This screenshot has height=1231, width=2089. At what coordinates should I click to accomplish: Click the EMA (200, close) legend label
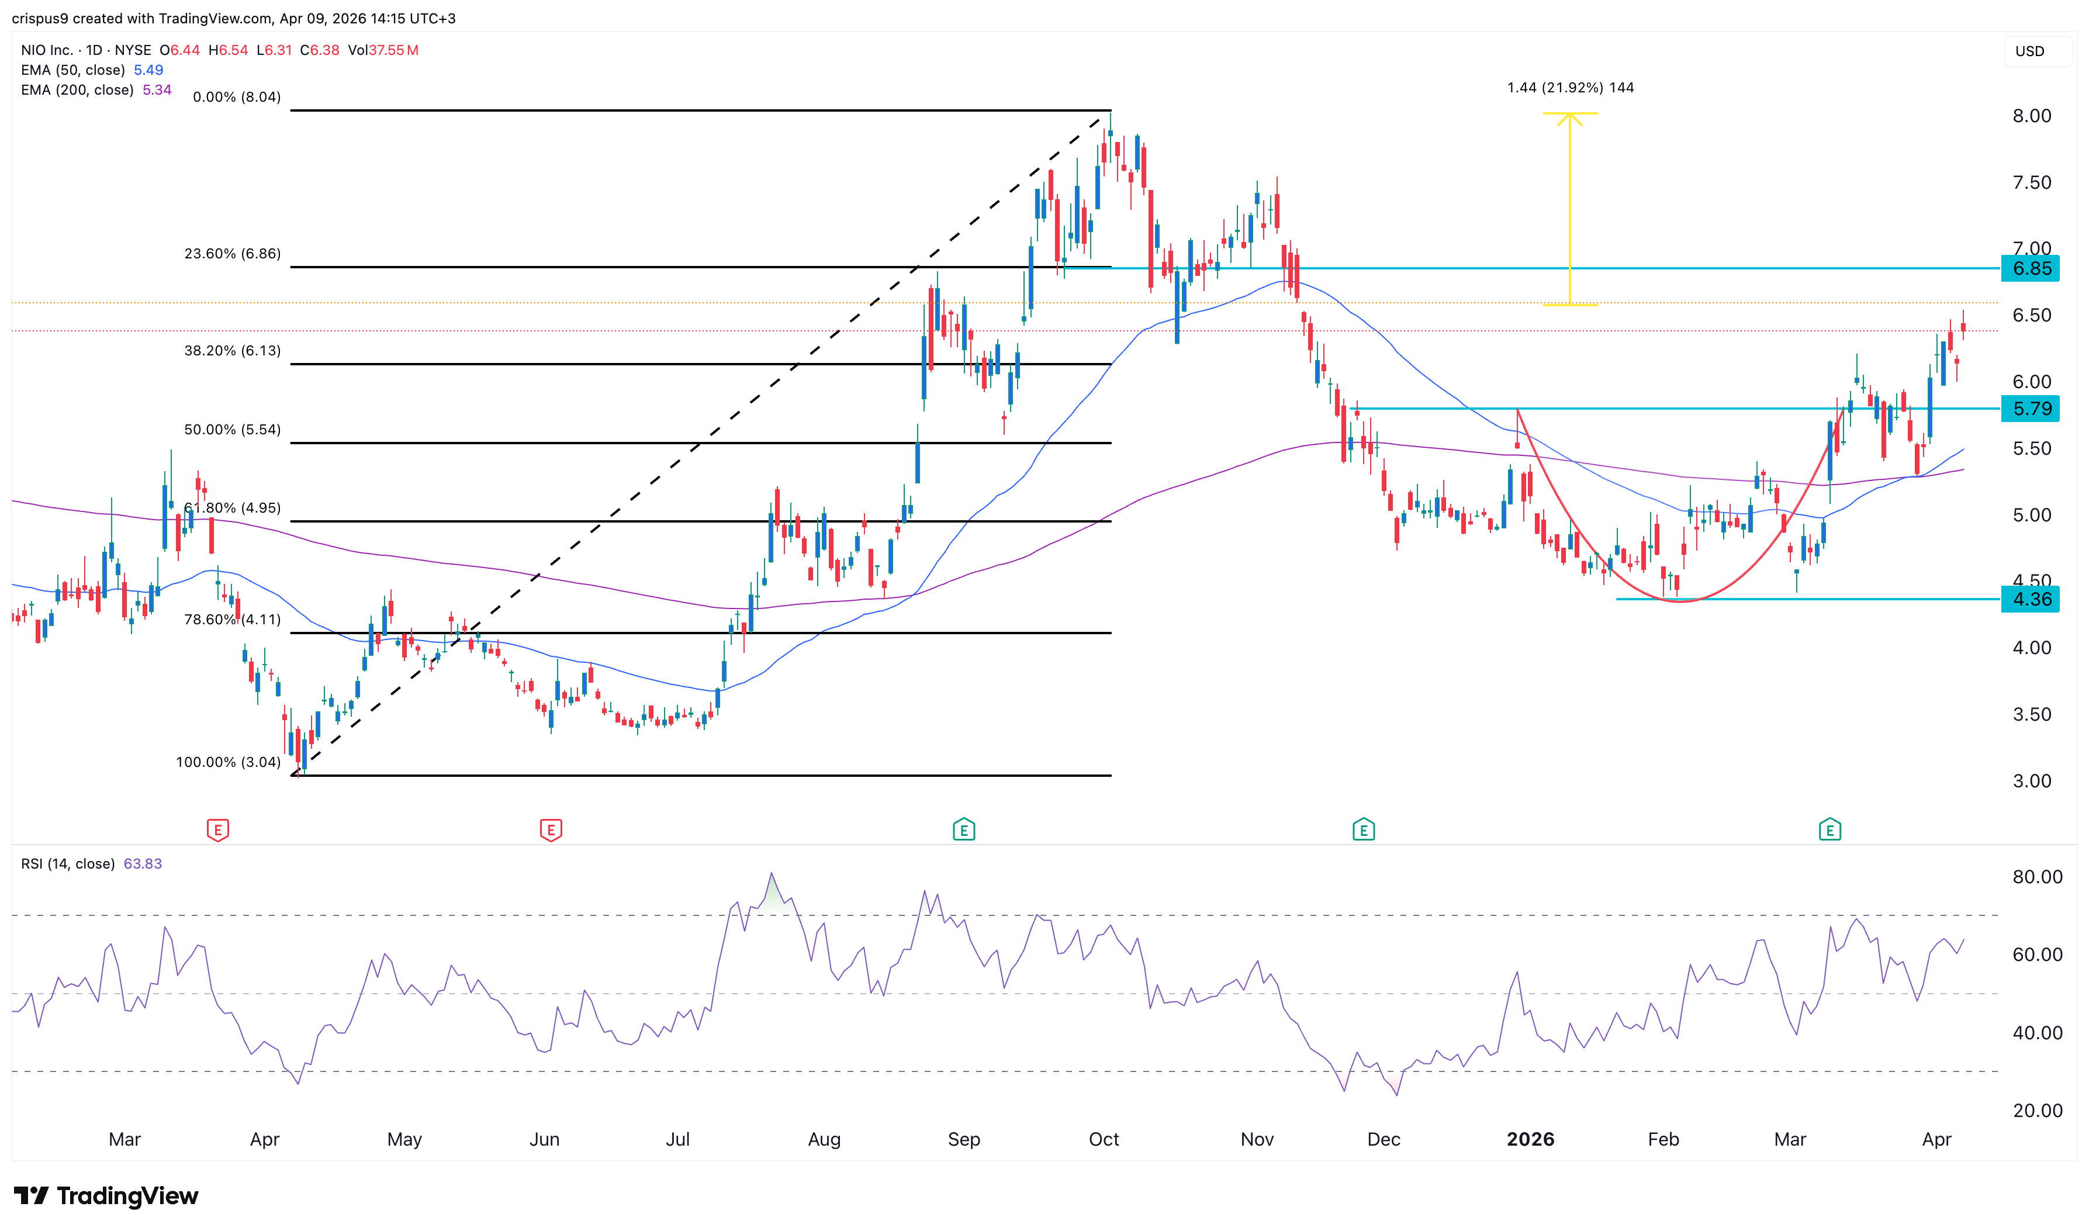[77, 89]
